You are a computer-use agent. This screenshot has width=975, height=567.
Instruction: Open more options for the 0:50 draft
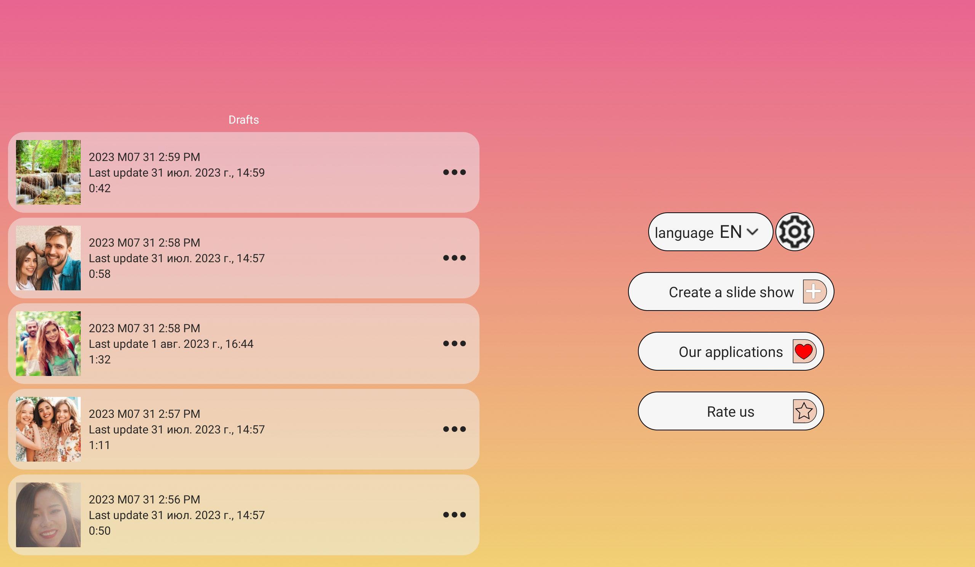pyautogui.click(x=454, y=514)
